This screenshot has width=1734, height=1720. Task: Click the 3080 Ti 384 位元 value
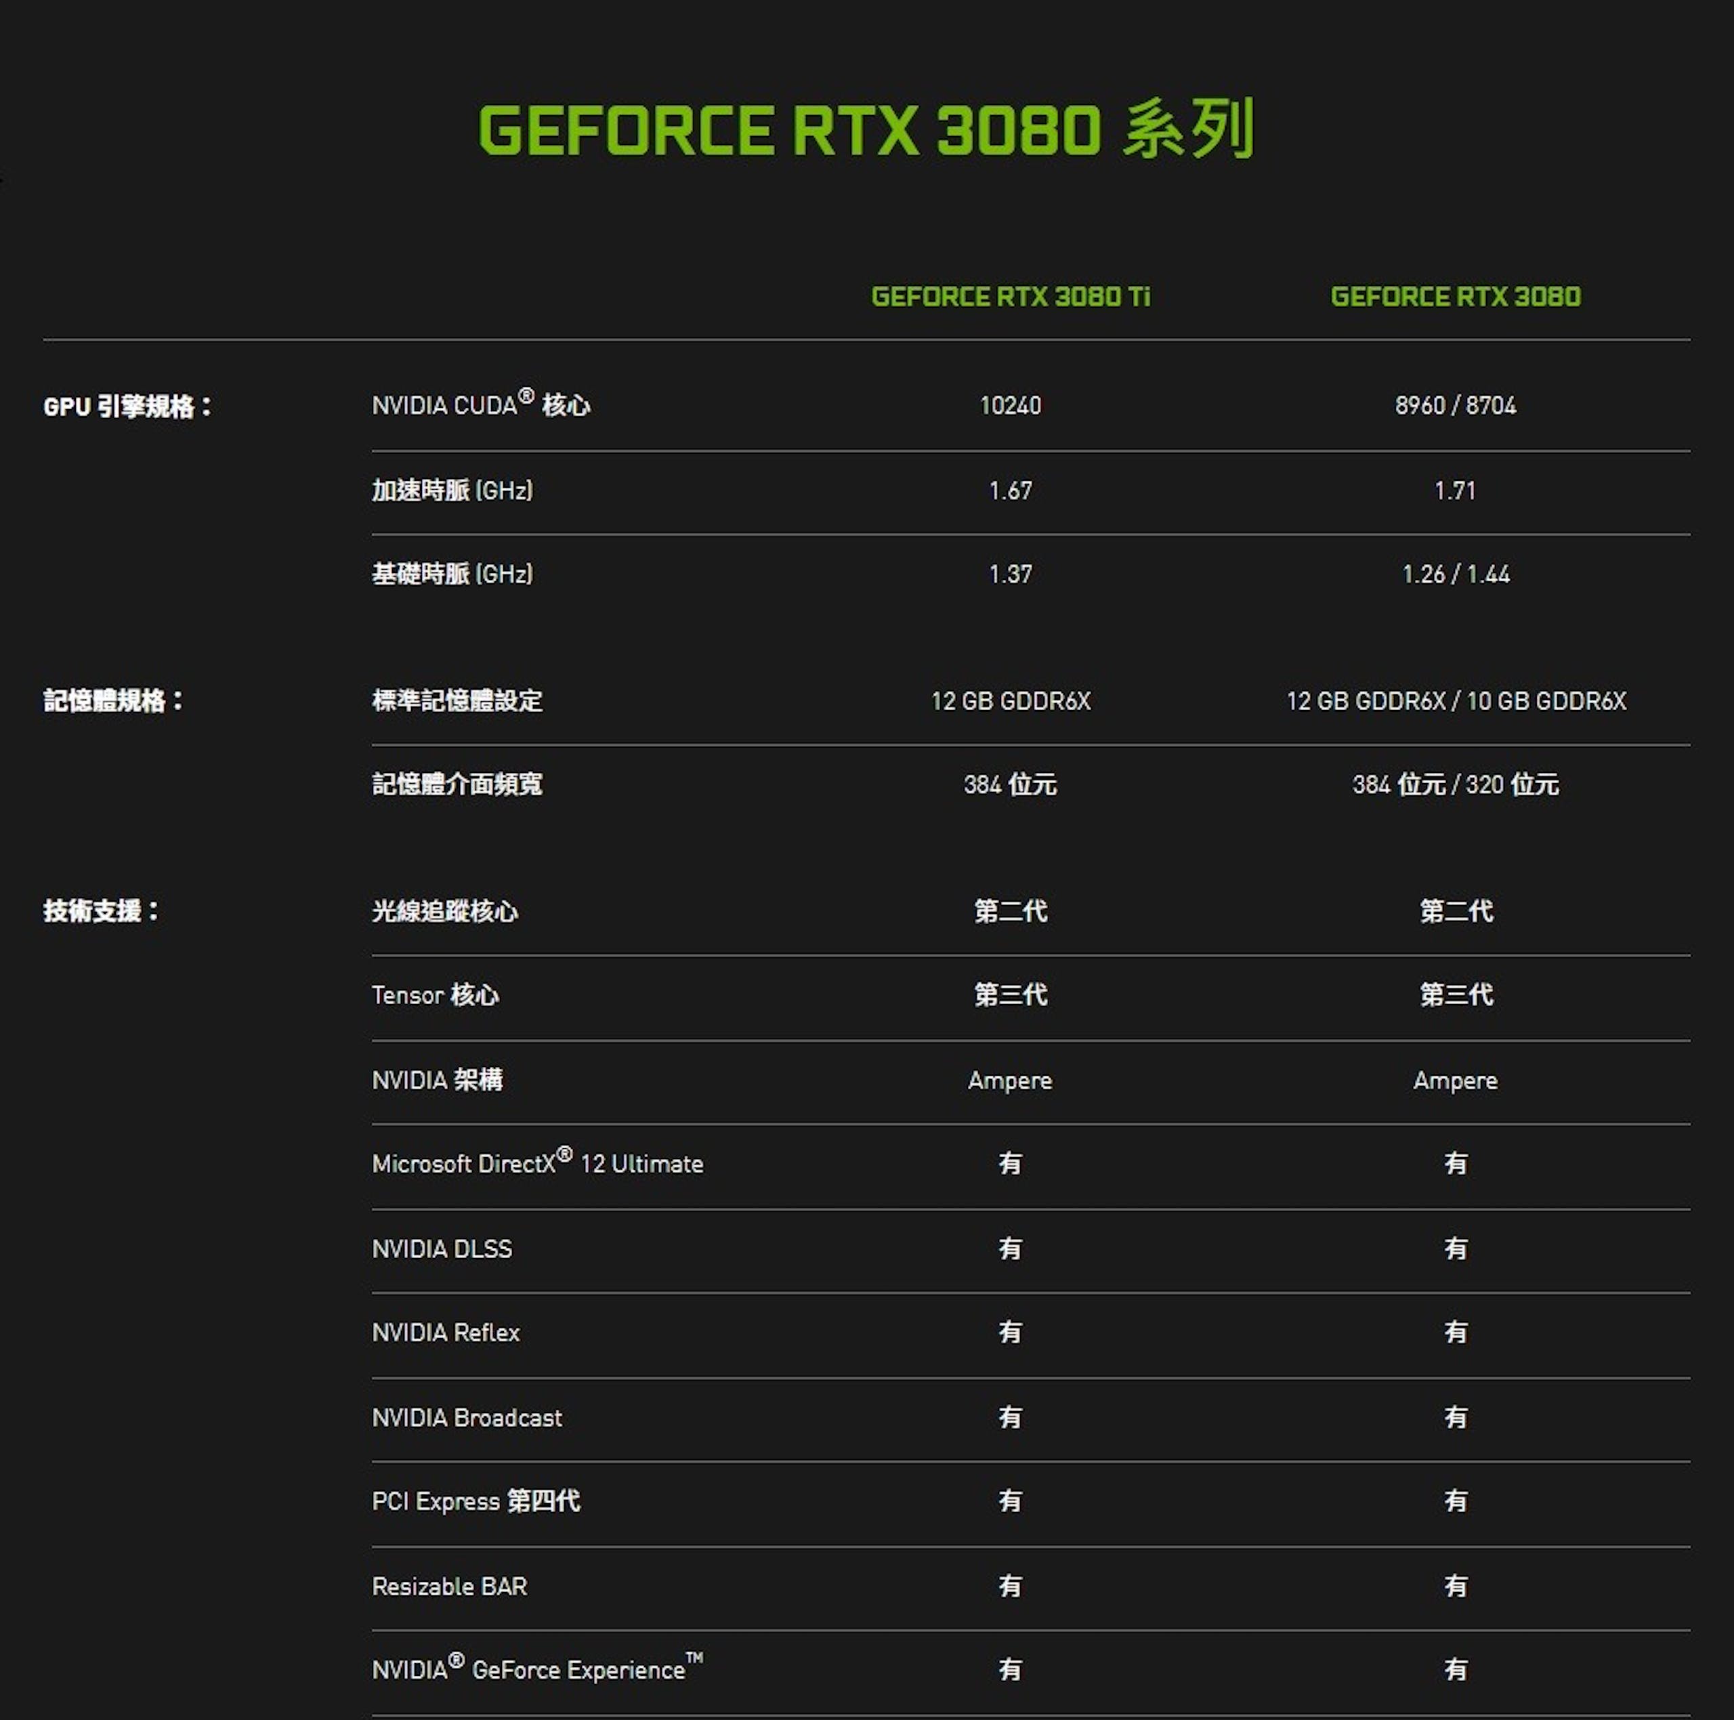(1011, 784)
